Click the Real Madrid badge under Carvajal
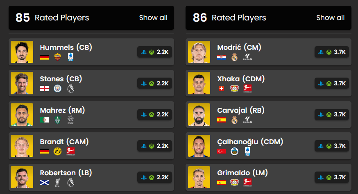The width and height of the screenshot is (358, 194). pyautogui.click(x=234, y=120)
